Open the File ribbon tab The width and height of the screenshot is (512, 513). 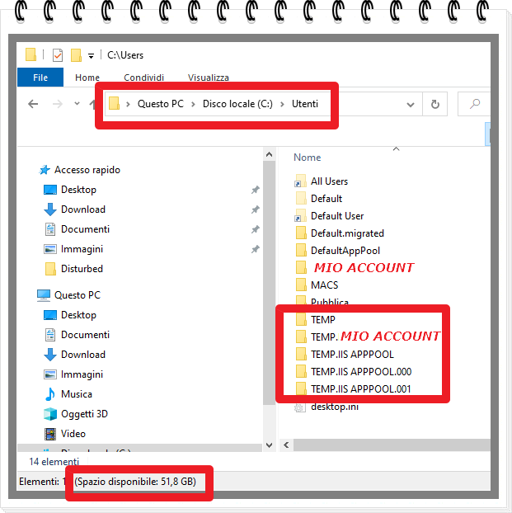(40, 78)
